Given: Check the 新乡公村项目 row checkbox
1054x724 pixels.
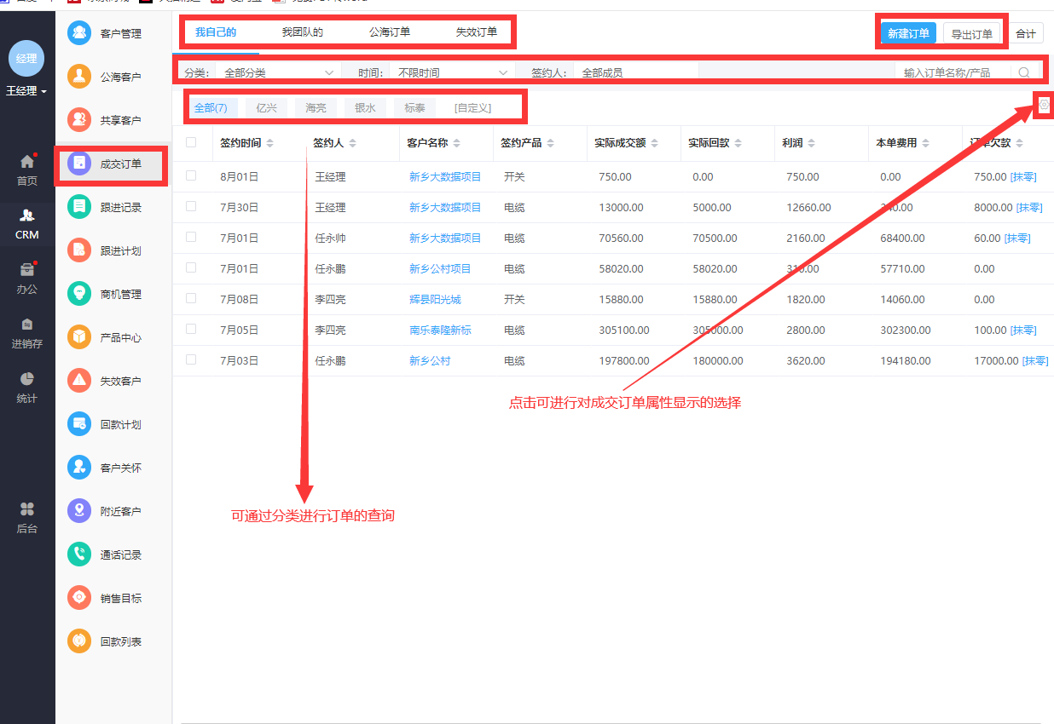Looking at the screenshot, I should tap(191, 267).
